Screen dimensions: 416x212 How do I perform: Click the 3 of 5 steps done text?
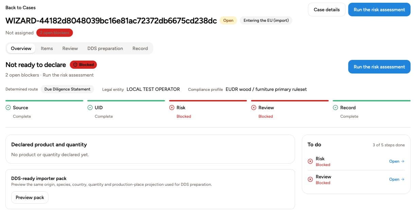coord(388,145)
